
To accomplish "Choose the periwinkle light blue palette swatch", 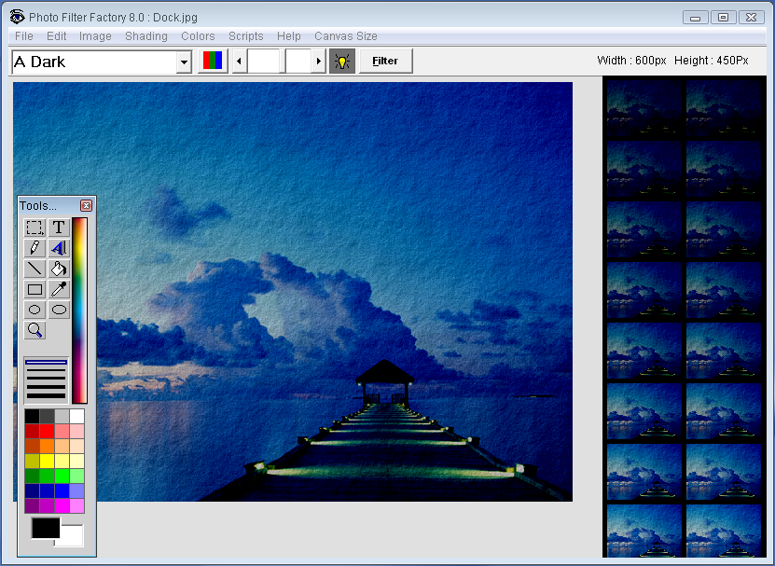I will coord(76,490).
